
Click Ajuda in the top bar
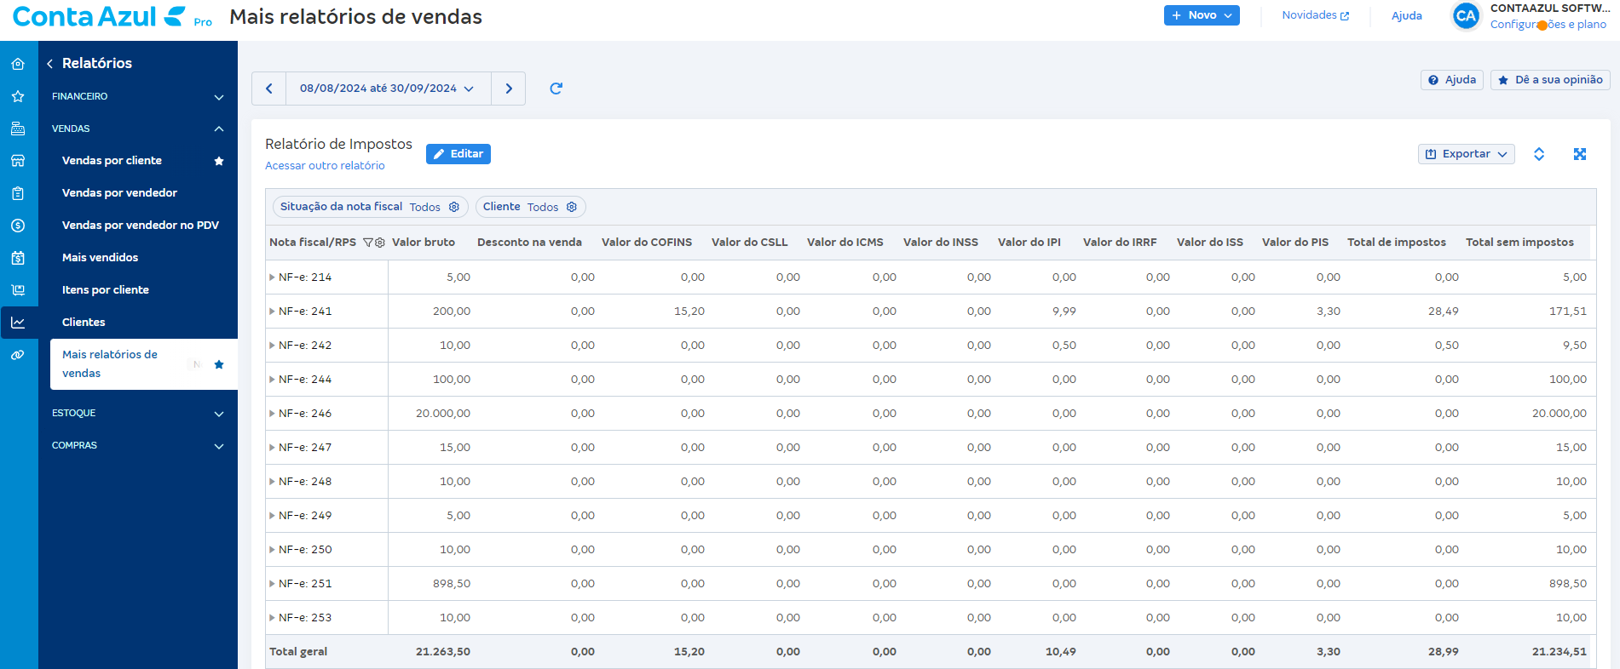coord(1407,15)
